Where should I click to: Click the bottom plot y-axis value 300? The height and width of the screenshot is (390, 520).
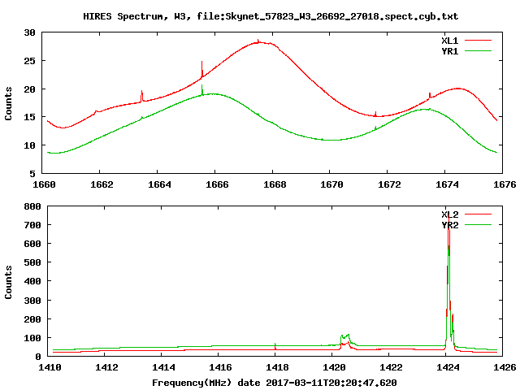pyautogui.click(x=32, y=301)
